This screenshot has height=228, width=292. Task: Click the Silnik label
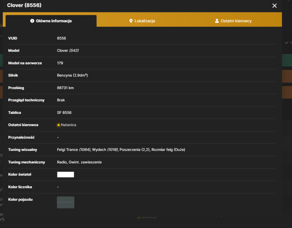(13, 75)
